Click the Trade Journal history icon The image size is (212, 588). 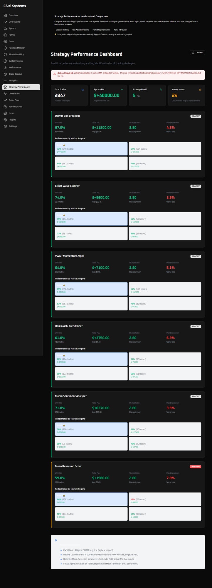click(5, 74)
